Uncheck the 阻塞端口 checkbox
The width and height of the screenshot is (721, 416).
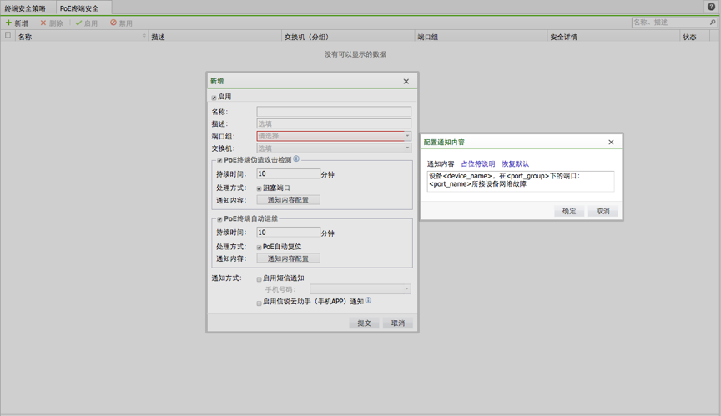pos(260,188)
